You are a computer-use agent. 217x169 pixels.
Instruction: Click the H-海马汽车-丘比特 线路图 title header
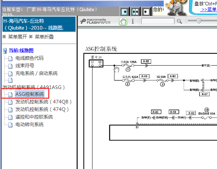coord(39,24)
